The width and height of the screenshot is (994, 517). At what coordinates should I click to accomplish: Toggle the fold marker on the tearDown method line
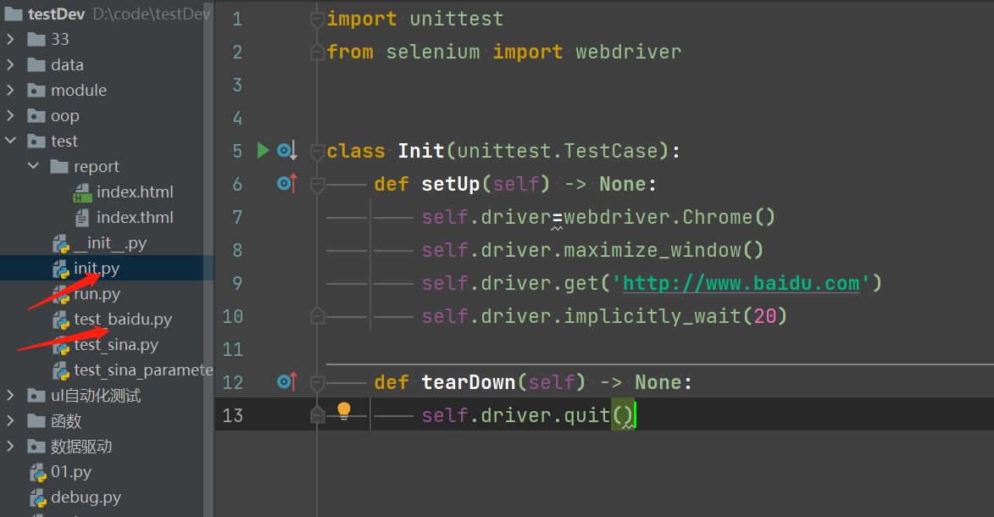[x=317, y=382]
